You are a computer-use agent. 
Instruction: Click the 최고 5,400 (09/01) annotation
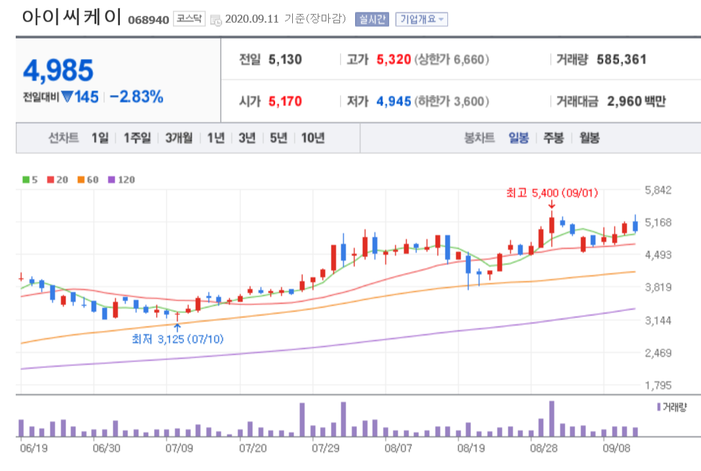(552, 193)
